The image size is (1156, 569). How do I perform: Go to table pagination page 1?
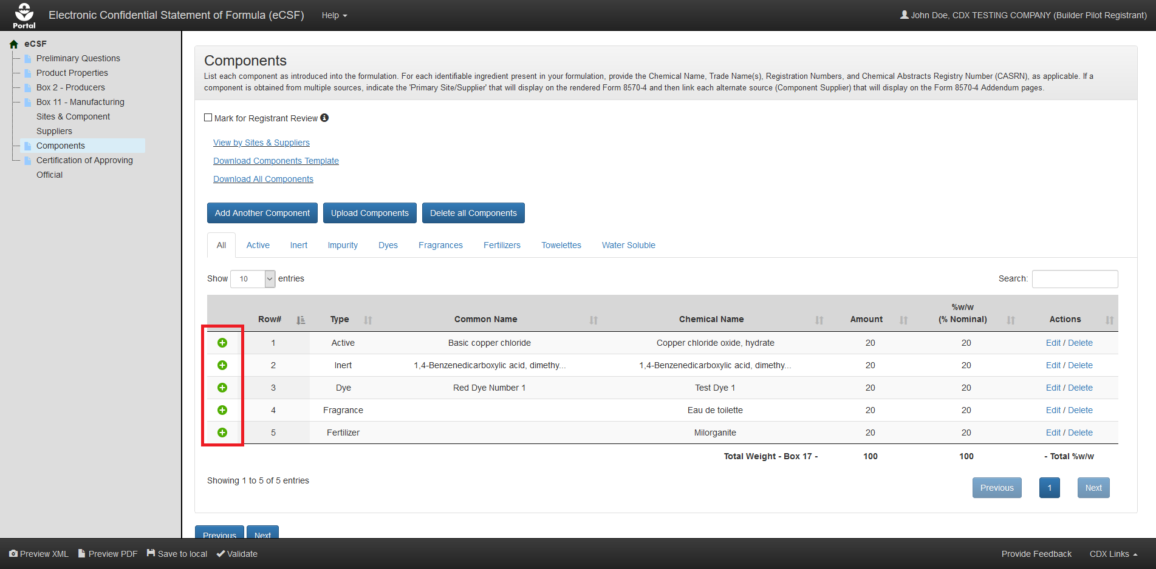(1049, 488)
